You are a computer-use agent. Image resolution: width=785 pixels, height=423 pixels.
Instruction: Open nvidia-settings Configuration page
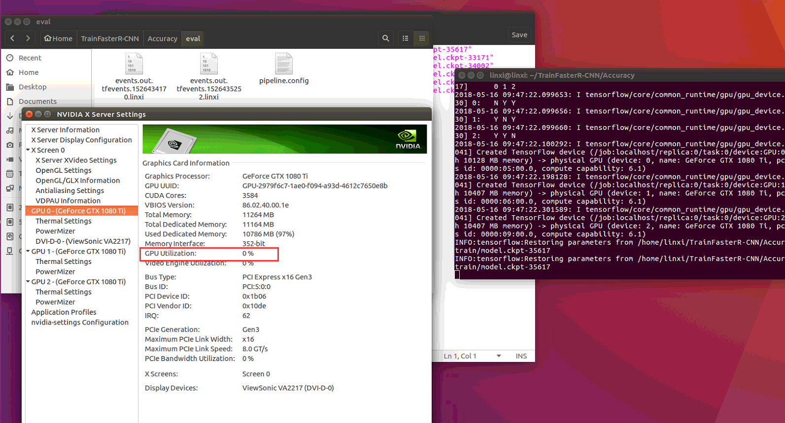(x=80, y=322)
